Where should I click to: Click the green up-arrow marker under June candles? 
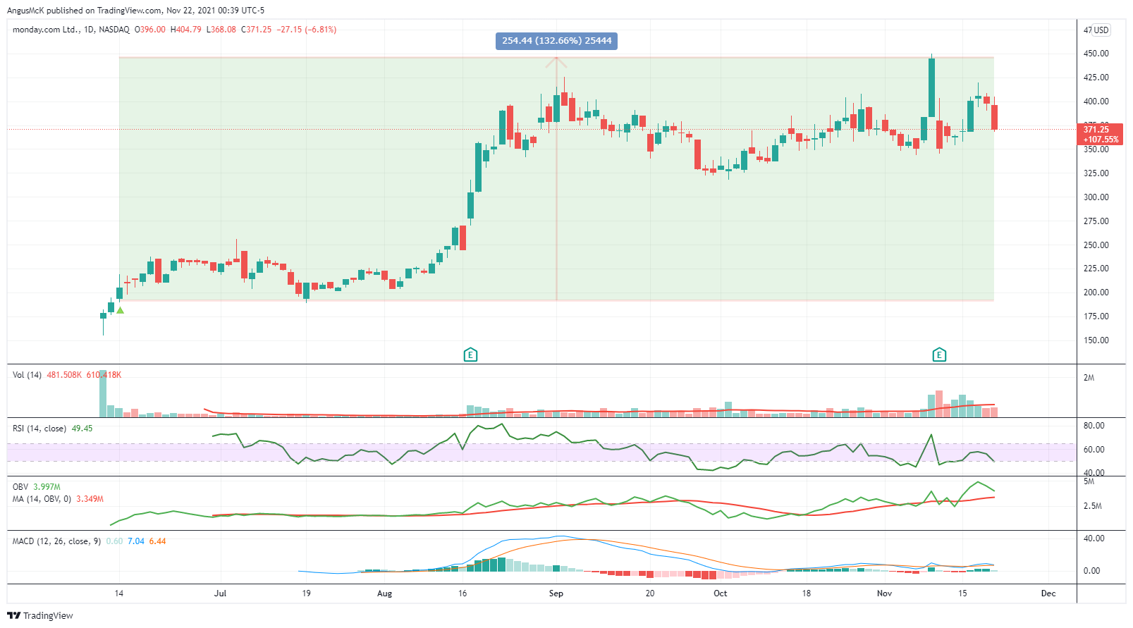[x=121, y=310]
